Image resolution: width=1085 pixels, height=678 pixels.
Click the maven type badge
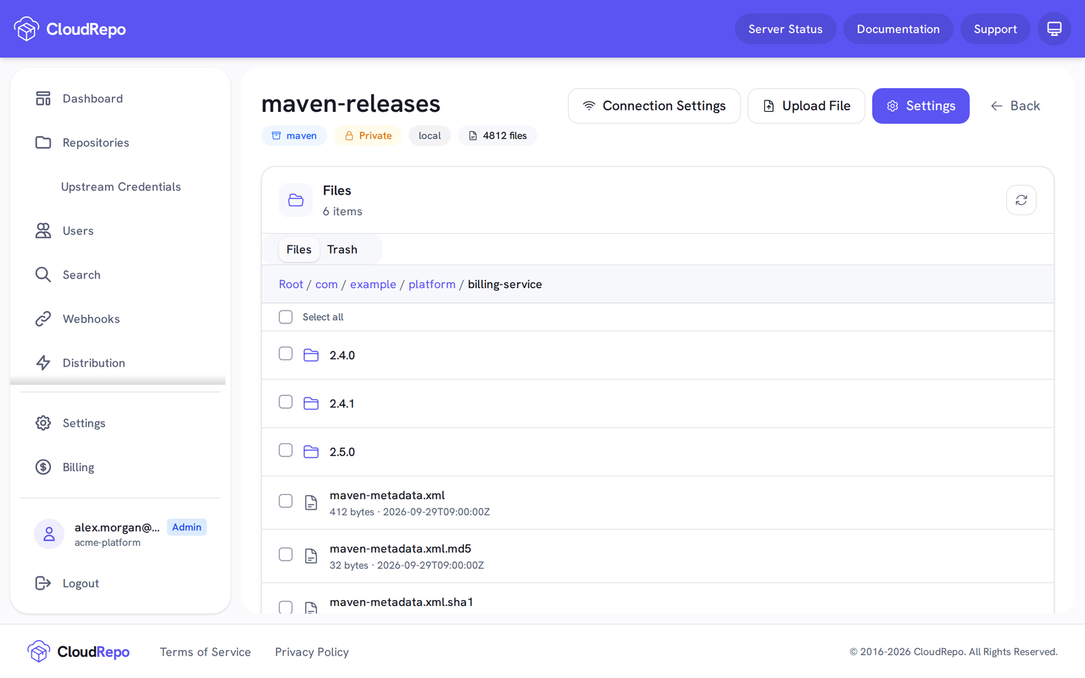[x=294, y=136]
